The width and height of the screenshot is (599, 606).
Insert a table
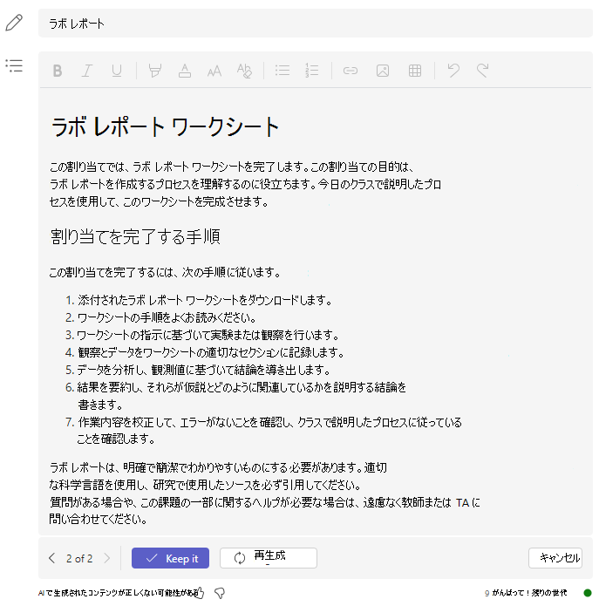click(415, 71)
